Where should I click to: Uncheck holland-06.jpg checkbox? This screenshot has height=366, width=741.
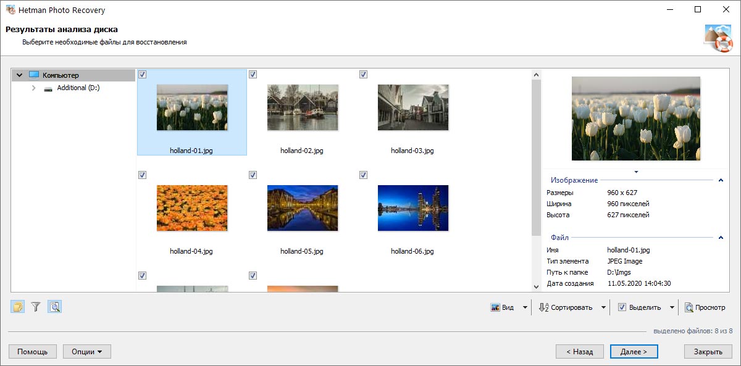363,175
